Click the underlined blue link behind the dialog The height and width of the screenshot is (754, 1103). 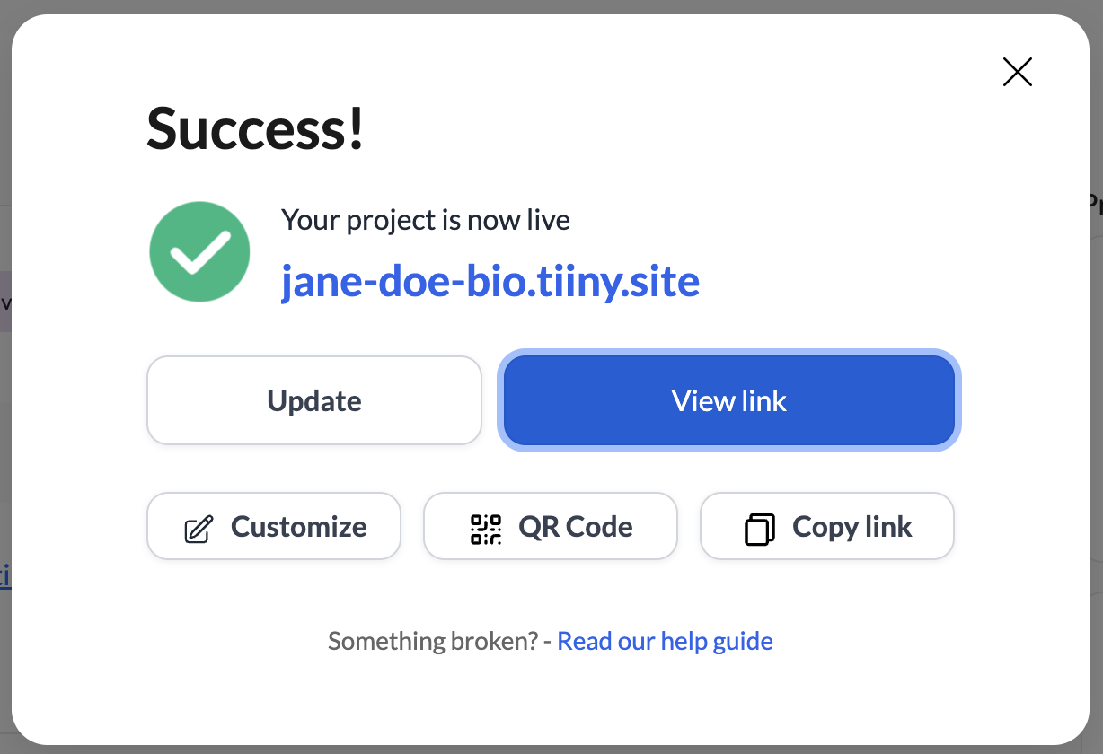[4, 575]
